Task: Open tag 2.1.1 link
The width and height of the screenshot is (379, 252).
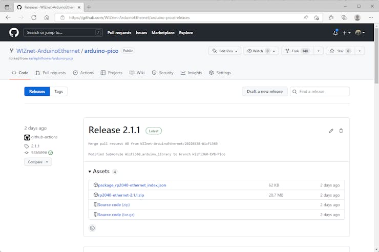Action: tap(35, 146)
